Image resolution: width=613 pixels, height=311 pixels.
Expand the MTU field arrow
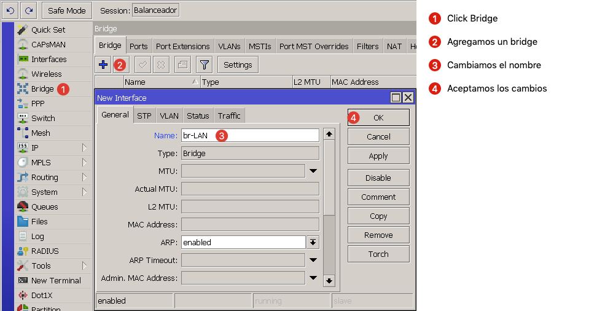tap(313, 171)
